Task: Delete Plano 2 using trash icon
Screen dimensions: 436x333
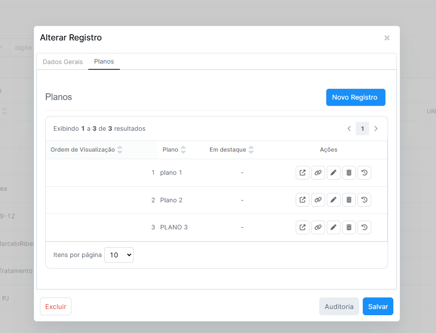Action: [349, 200]
